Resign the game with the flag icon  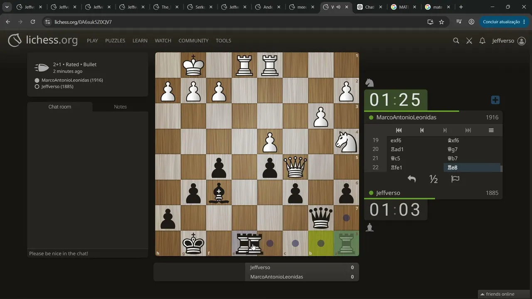click(x=455, y=179)
